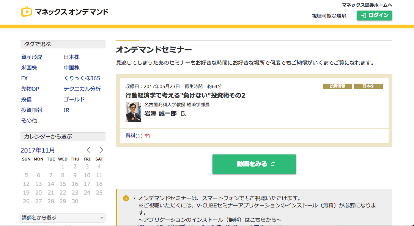Select the 日本株 tag in sidebar

point(71,57)
